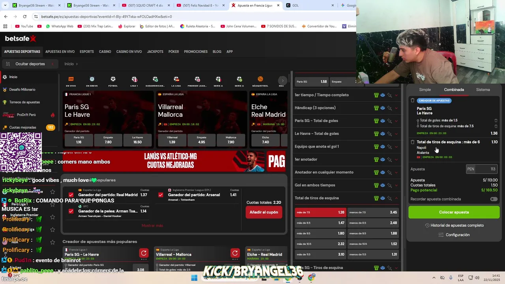
Task: Go back in browser history
Action: click(x=6, y=17)
